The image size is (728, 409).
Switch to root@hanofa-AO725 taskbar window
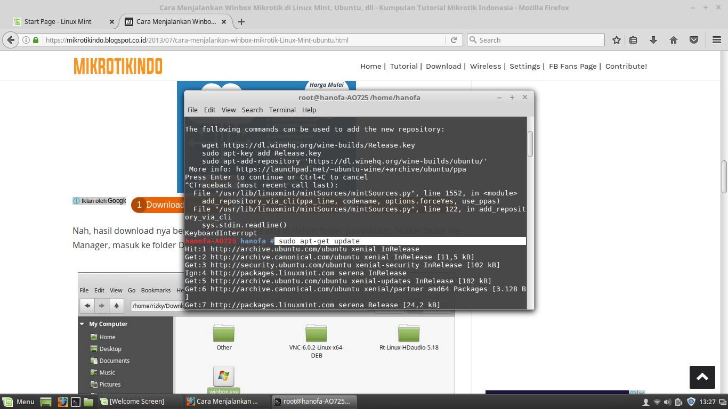tap(313, 402)
